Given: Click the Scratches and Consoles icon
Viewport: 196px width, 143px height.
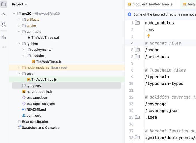Looking at the screenshot, I should 19,127.
